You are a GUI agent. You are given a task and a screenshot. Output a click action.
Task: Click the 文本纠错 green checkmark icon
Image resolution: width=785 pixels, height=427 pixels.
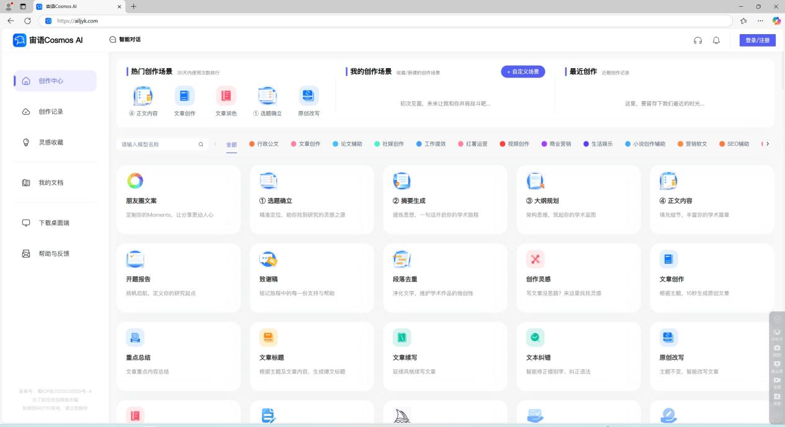(x=535, y=337)
